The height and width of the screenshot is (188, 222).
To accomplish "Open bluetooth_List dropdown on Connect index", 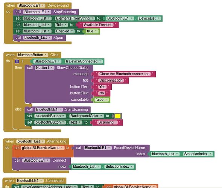I will click(87, 167).
